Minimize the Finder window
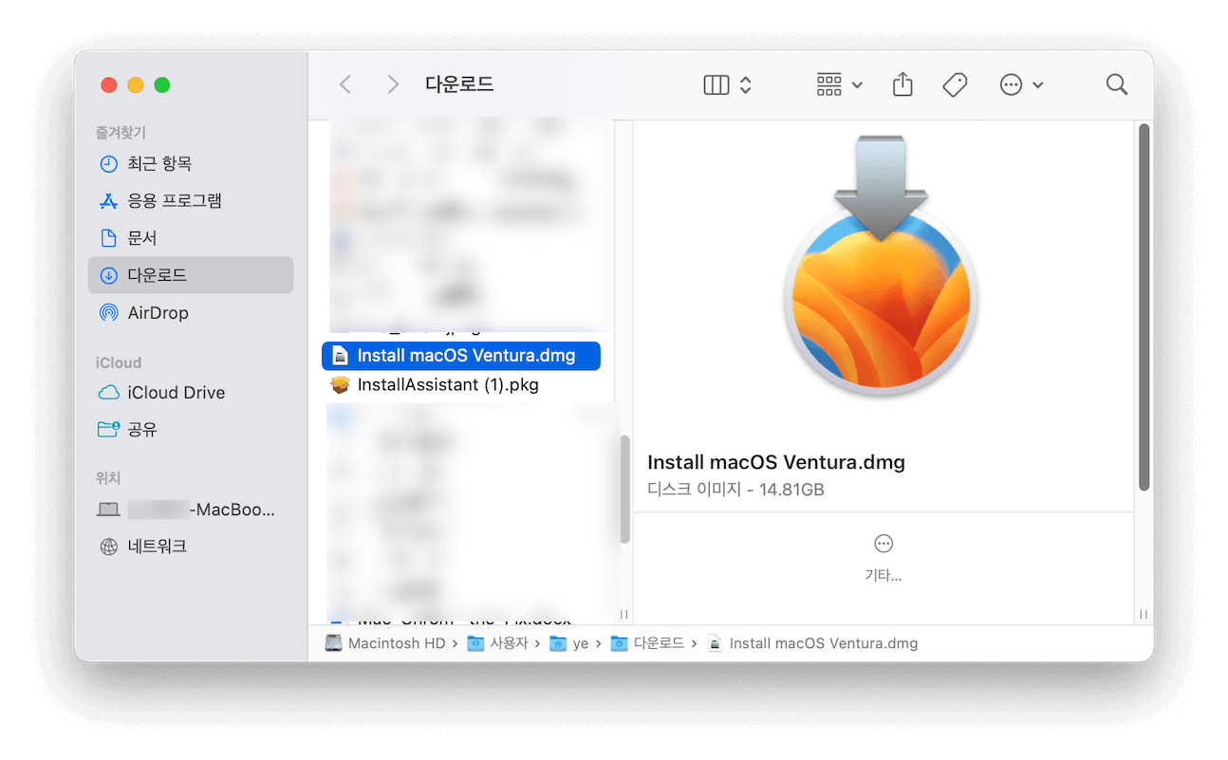Viewport: 1228px width, 760px height. (136, 84)
